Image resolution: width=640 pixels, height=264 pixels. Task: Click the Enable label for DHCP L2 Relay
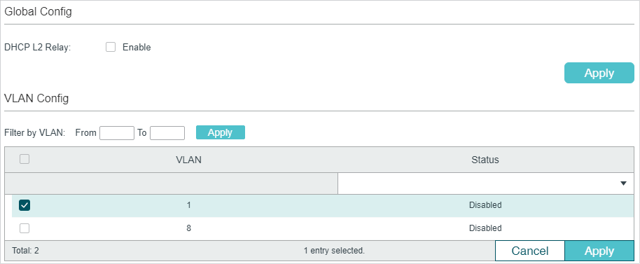137,48
